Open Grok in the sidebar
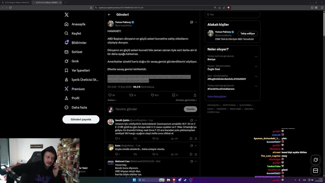Image resolution: width=325 pixels, height=183 pixels. pos(72,61)
